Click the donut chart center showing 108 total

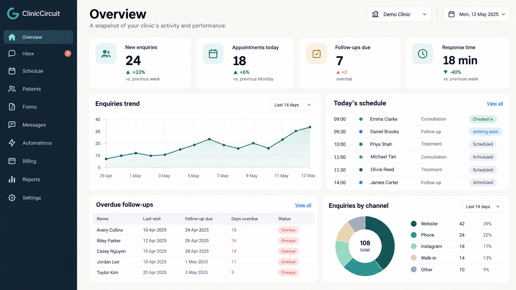pyautogui.click(x=365, y=246)
